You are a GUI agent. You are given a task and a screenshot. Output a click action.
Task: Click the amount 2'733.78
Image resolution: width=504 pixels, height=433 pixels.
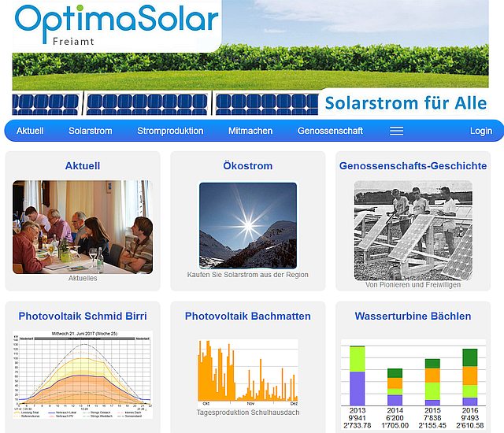[x=357, y=426]
